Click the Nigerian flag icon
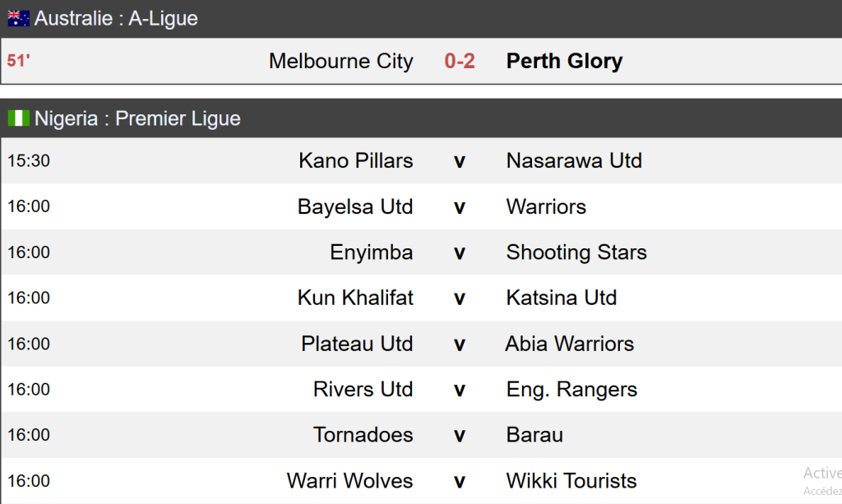The width and height of the screenshot is (842, 504). (18, 118)
